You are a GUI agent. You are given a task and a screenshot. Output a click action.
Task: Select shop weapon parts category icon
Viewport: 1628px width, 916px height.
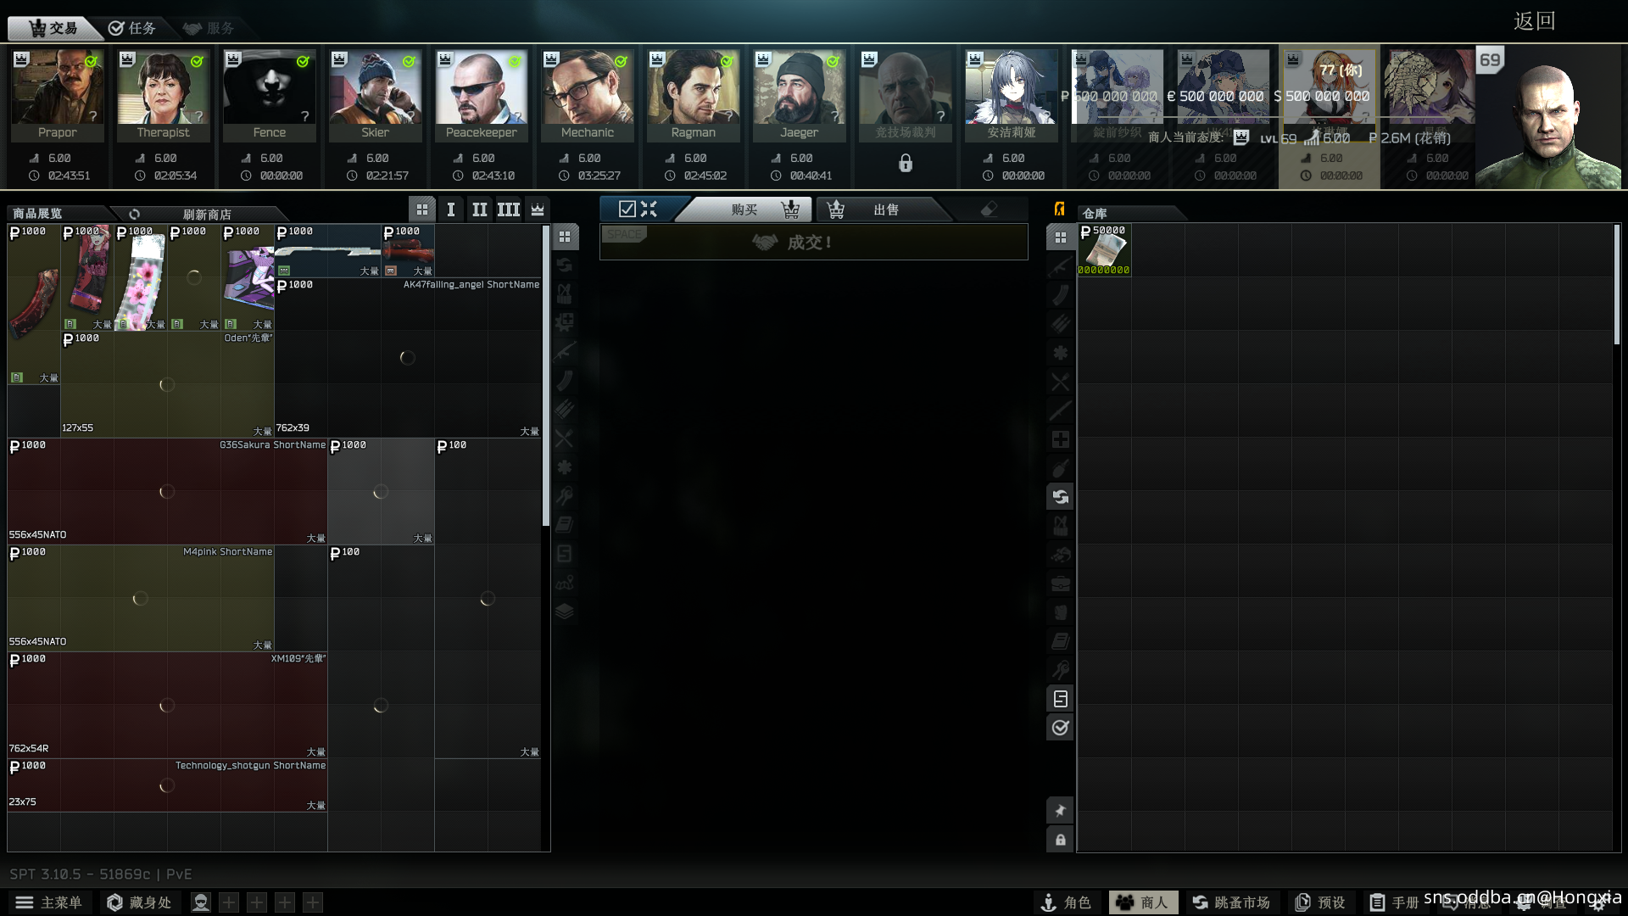[565, 323]
